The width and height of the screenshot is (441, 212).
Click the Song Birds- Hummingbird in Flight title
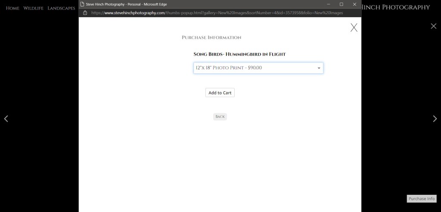[239, 54]
